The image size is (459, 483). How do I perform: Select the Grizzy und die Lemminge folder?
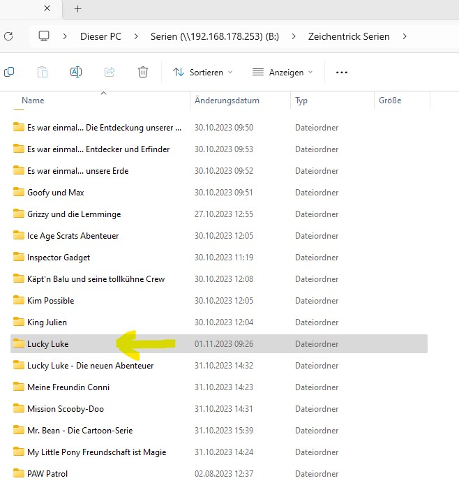tap(74, 214)
